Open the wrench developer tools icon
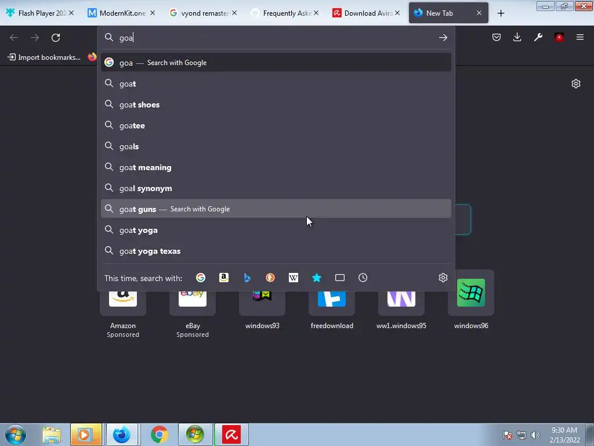This screenshot has height=446, width=594. click(538, 37)
